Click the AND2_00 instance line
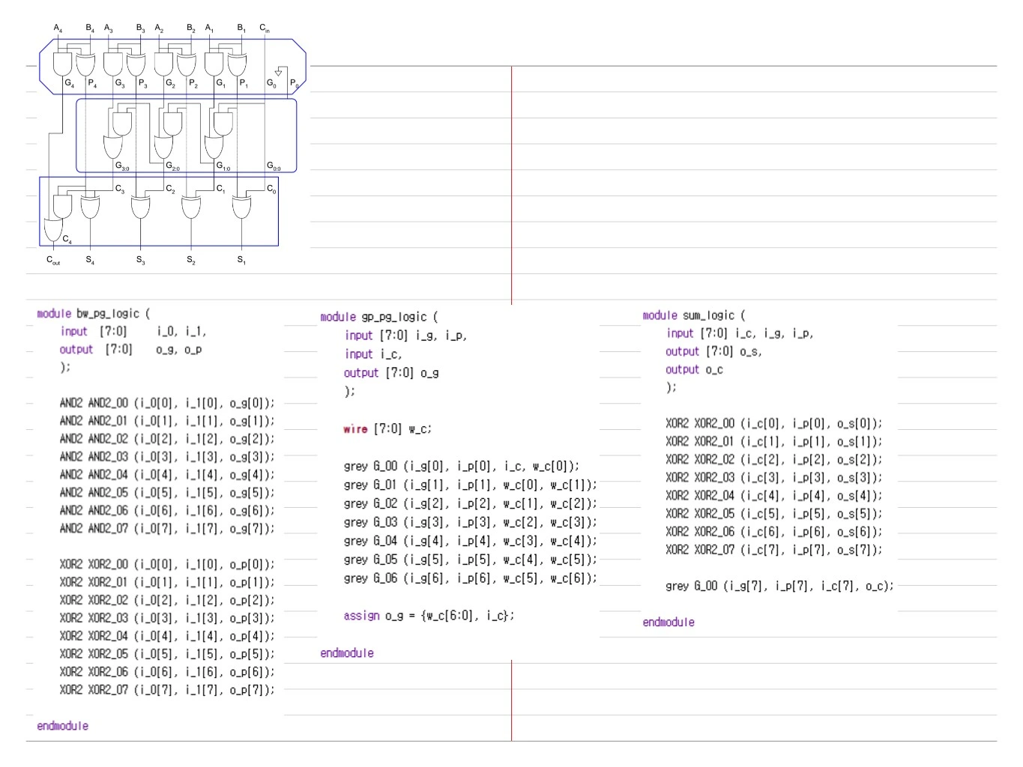The image size is (1023, 767). pyautogui.click(x=167, y=403)
